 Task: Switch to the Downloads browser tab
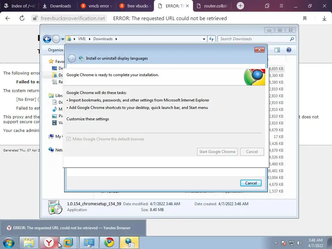[x=58, y=6]
